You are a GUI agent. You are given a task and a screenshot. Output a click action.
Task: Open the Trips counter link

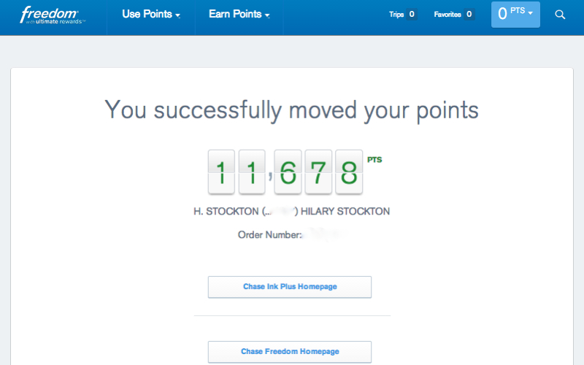pos(403,14)
